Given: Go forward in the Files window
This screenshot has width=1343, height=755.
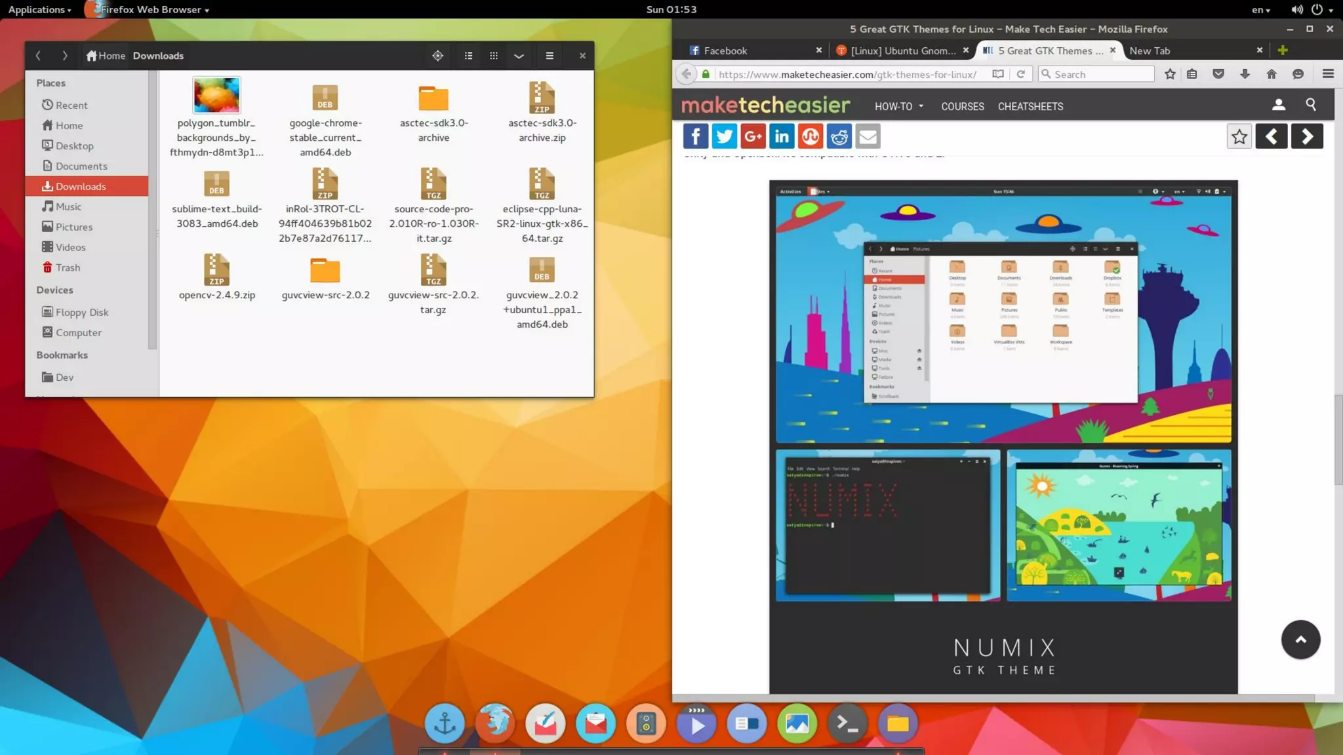Looking at the screenshot, I should 64,56.
